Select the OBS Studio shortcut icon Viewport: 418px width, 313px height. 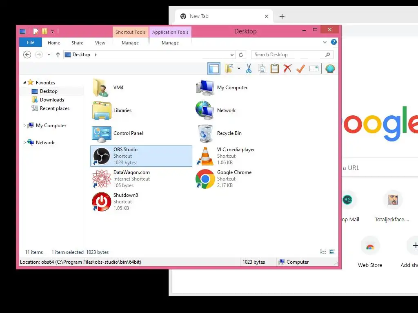pyautogui.click(x=101, y=156)
